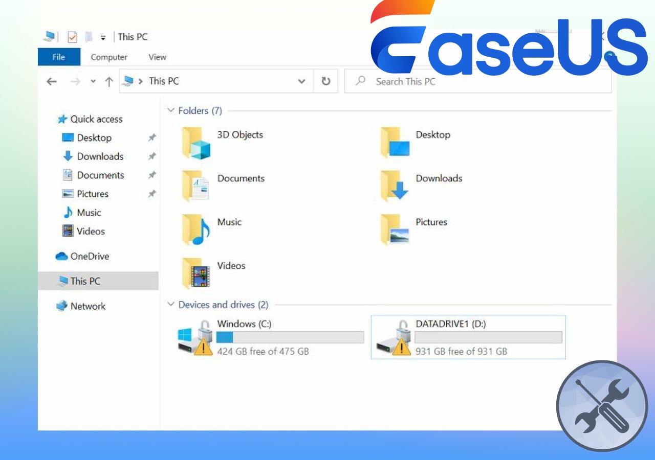Select Downloads in the navigation pane
Image resolution: width=655 pixels, height=460 pixels.
coord(101,156)
